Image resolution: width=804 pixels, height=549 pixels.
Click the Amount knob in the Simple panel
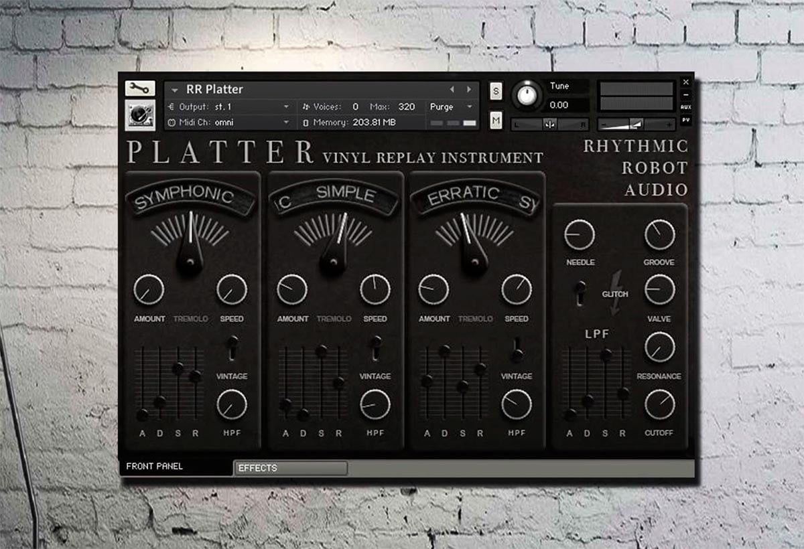[x=292, y=290]
